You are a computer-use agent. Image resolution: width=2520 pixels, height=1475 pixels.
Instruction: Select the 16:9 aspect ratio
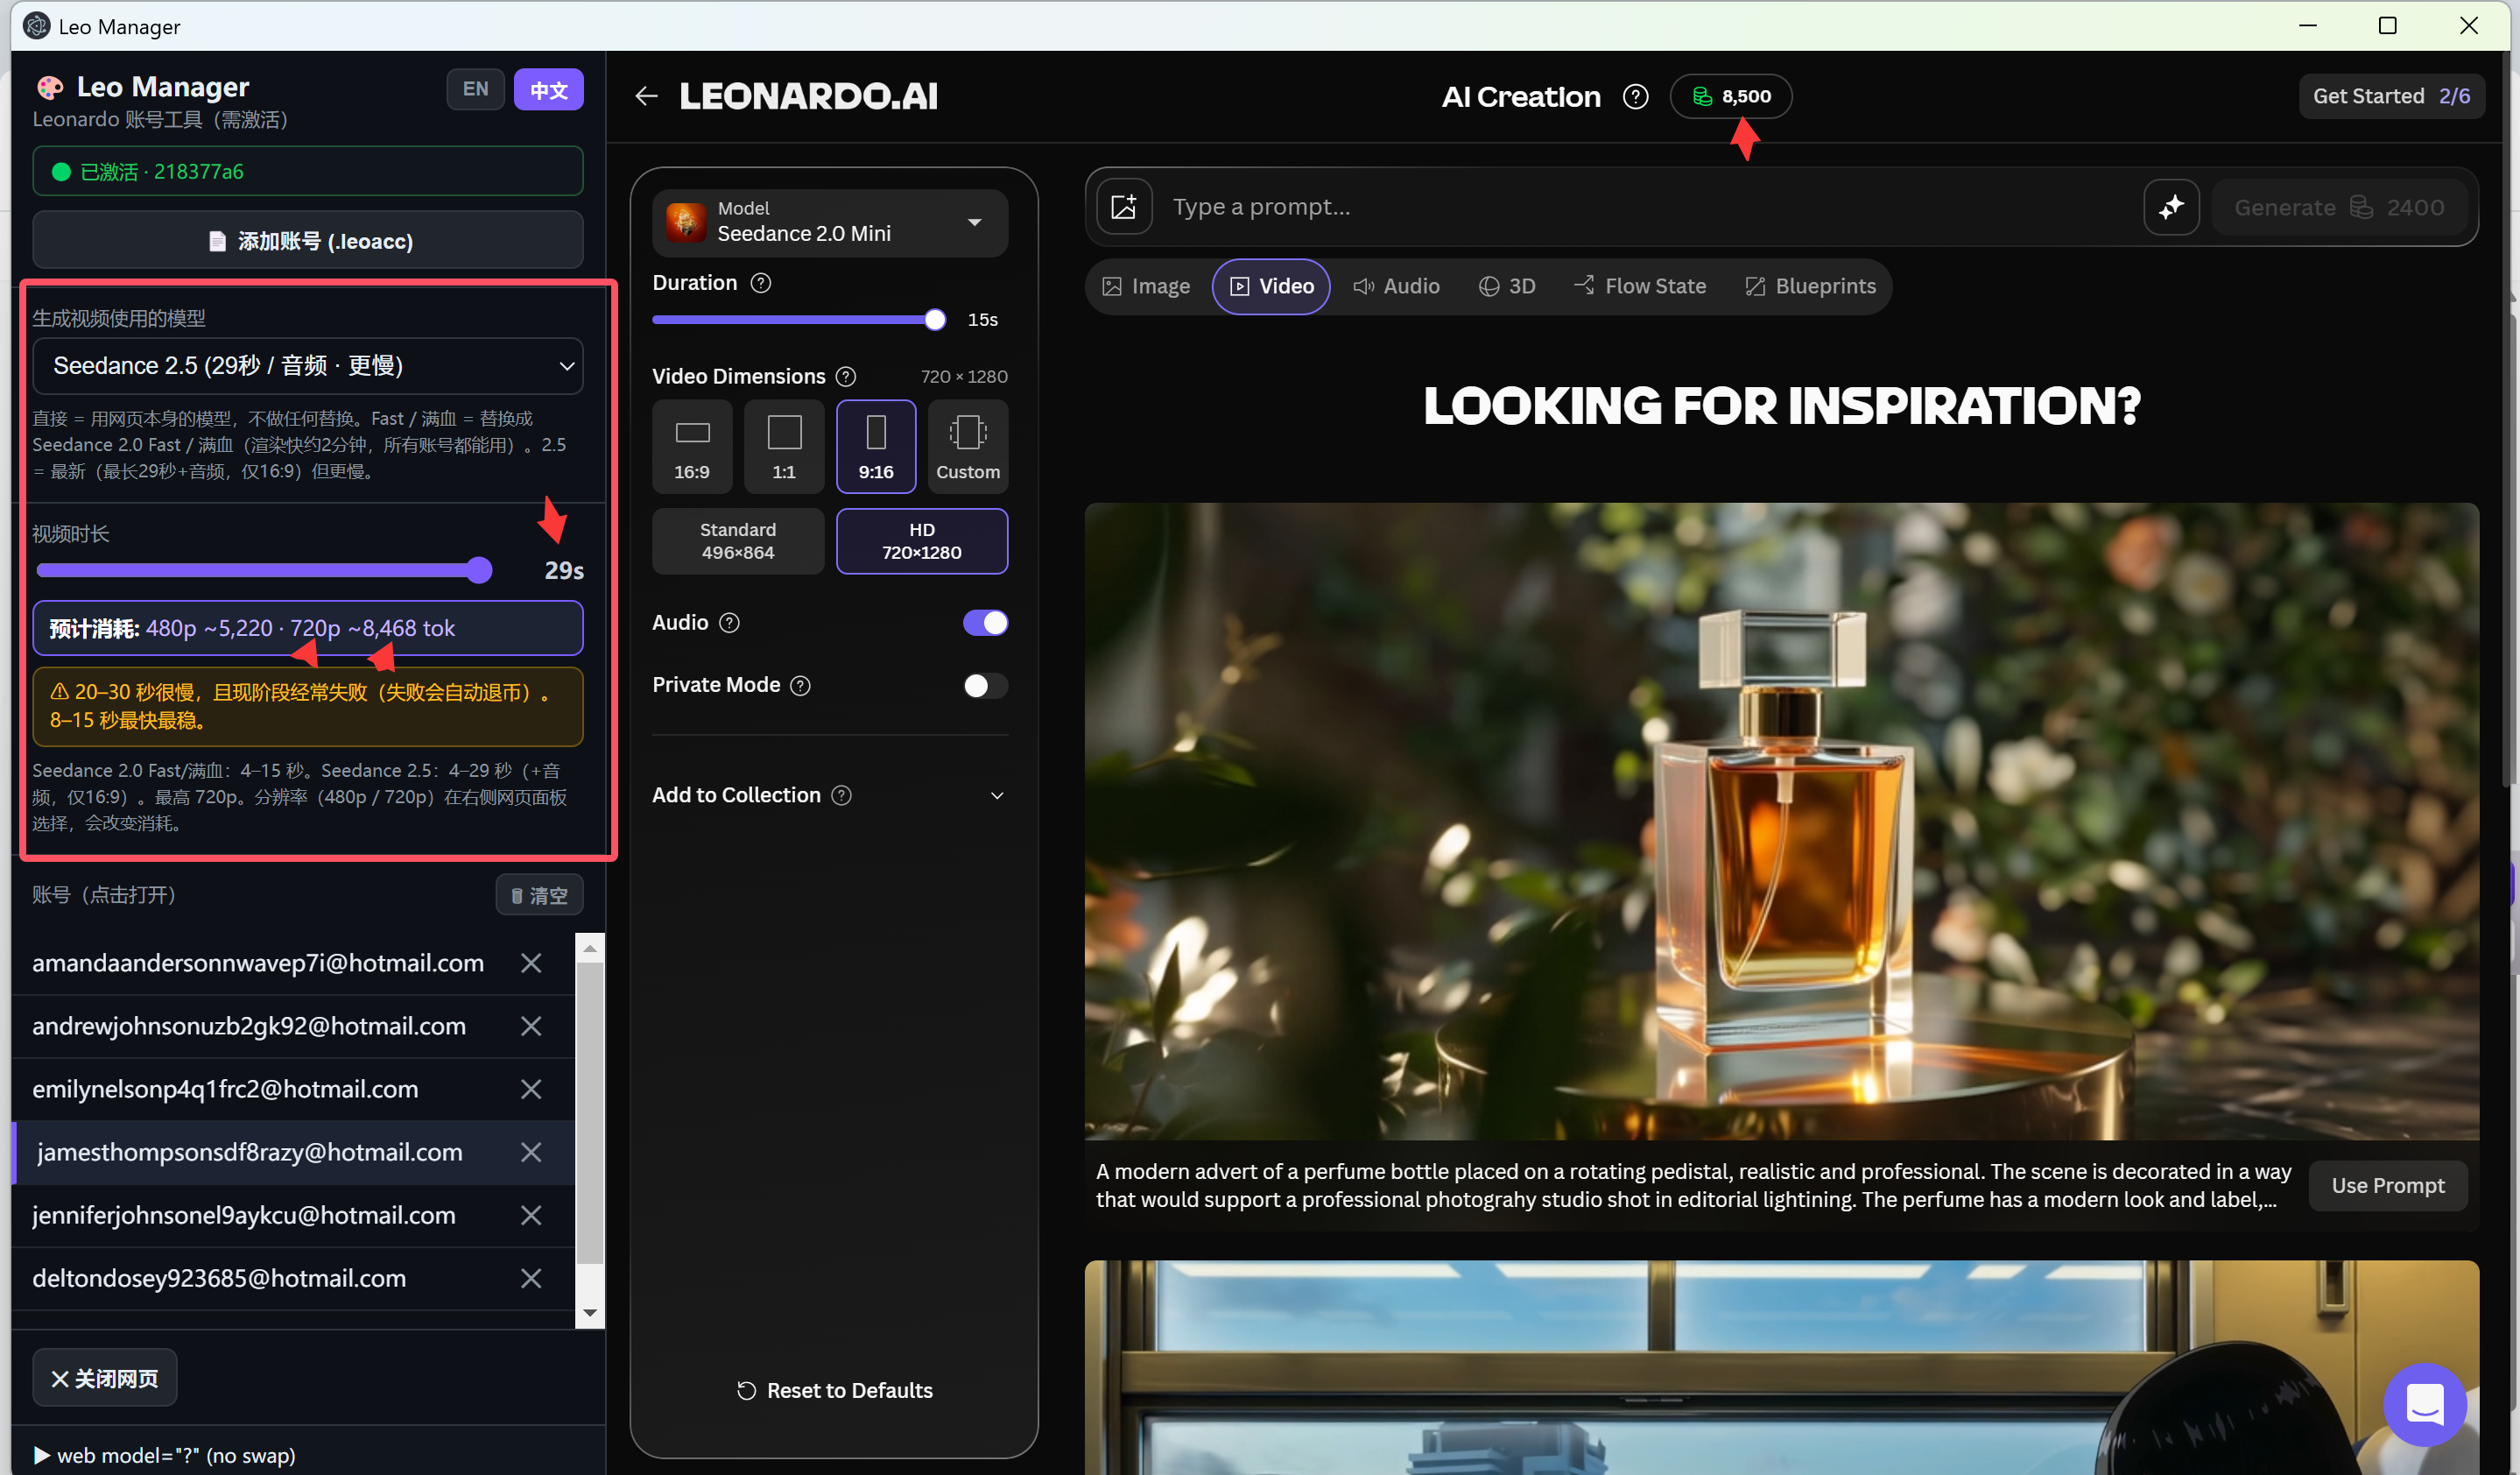[692, 447]
